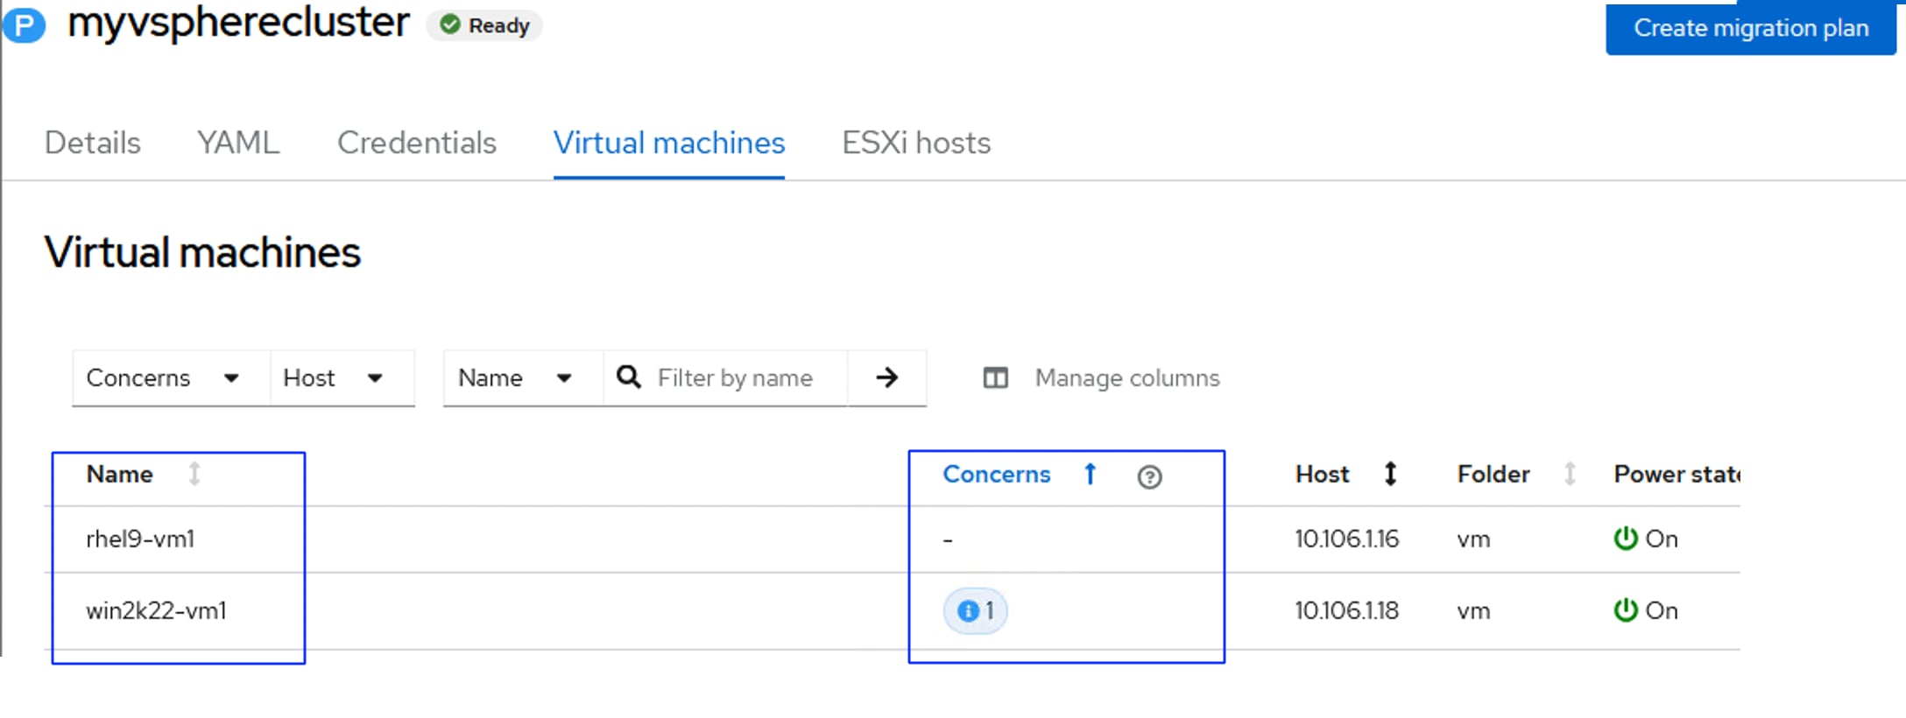Focus the Filter by name input
The width and height of the screenshot is (1906, 718).
(745, 378)
